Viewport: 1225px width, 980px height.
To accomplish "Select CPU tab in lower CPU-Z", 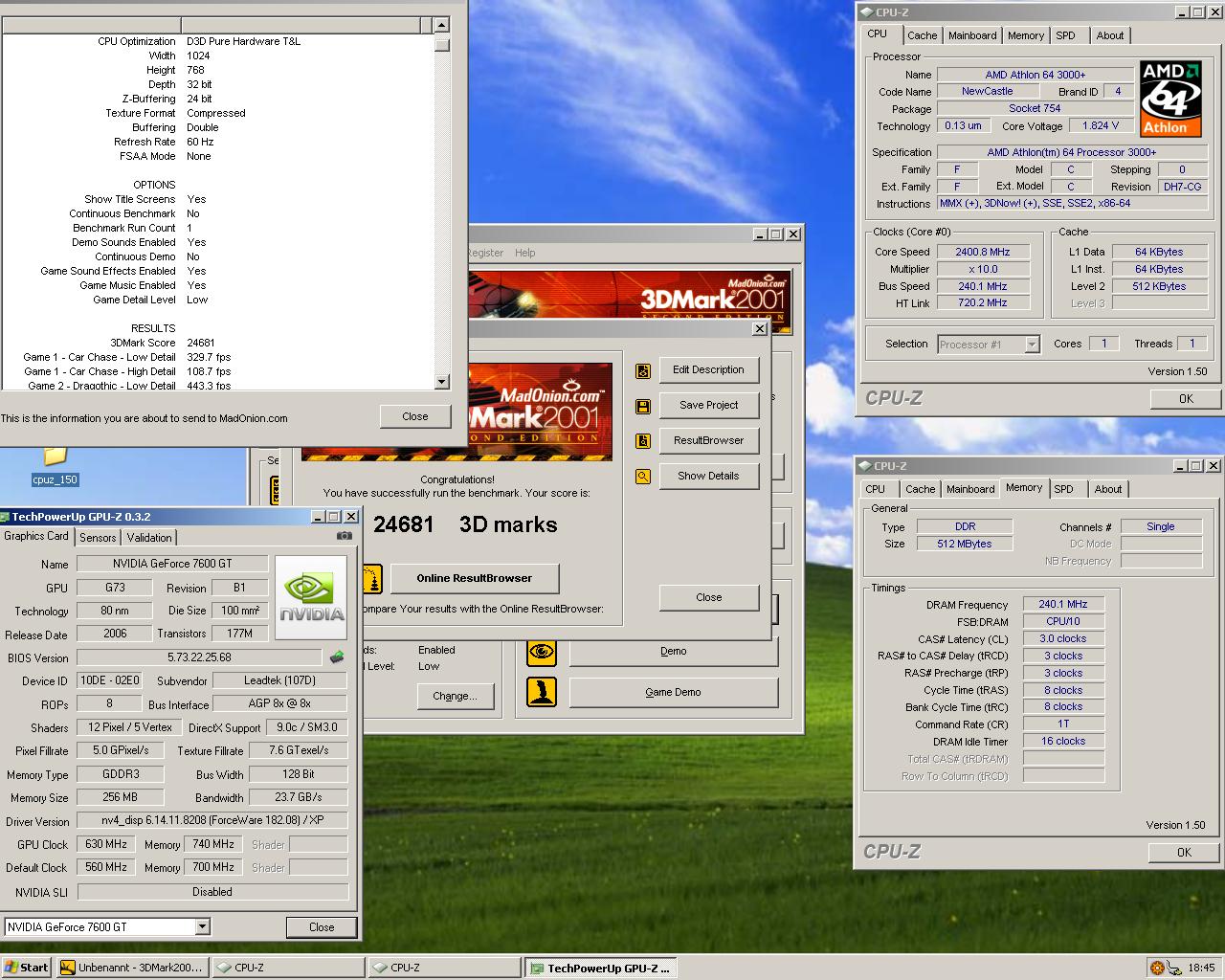I will click(x=875, y=489).
